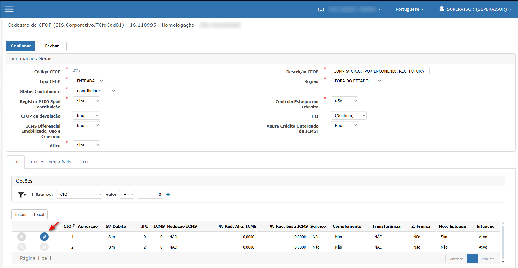Screen dimensions: 518x268
Task: Sort by IPI column header
Action: pyautogui.click(x=144, y=226)
